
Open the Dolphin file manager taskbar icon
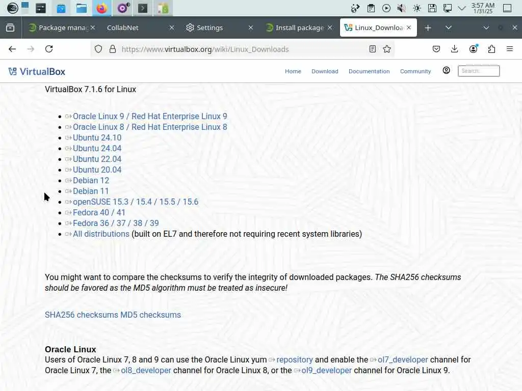point(81,8)
